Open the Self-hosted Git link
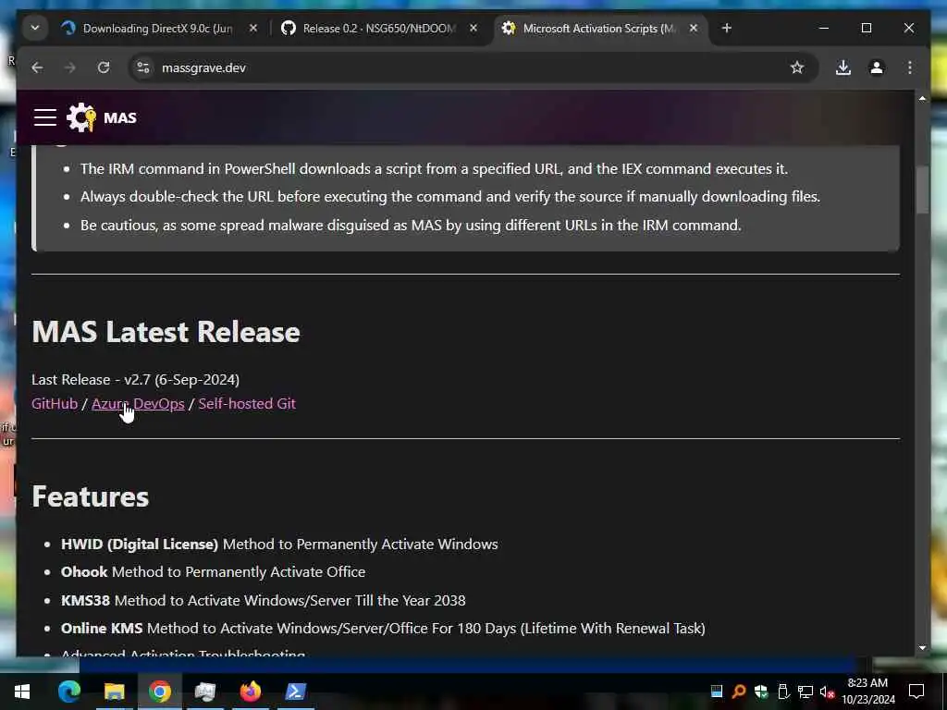This screenshot has width=947, height=710. coord(247,403)
